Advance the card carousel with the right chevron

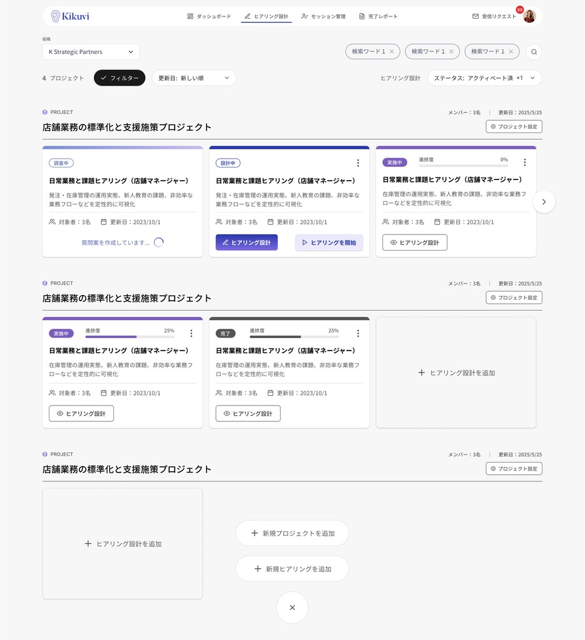[x=544, y=202]
